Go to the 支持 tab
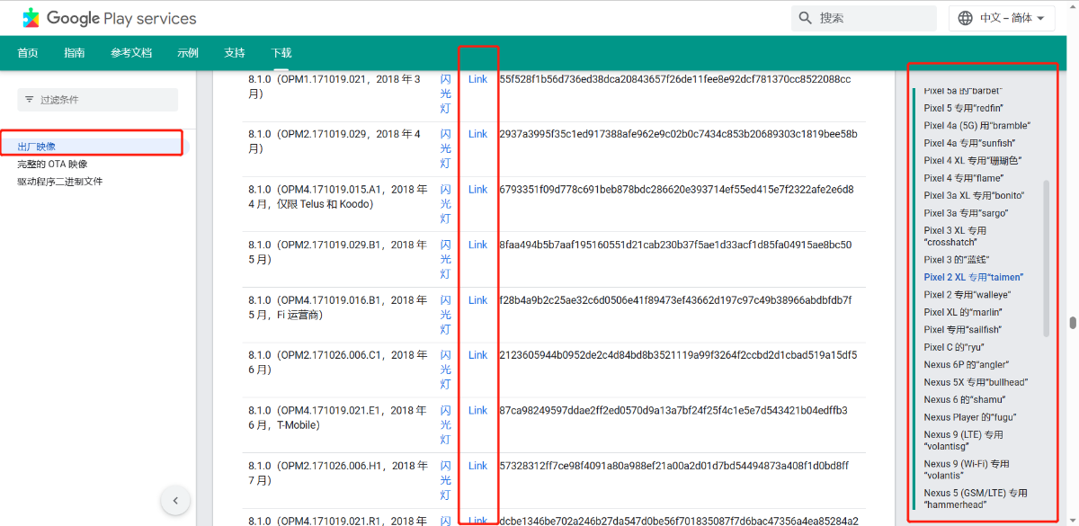Screen dimensions: 1079x526 (x=235, y=53)
